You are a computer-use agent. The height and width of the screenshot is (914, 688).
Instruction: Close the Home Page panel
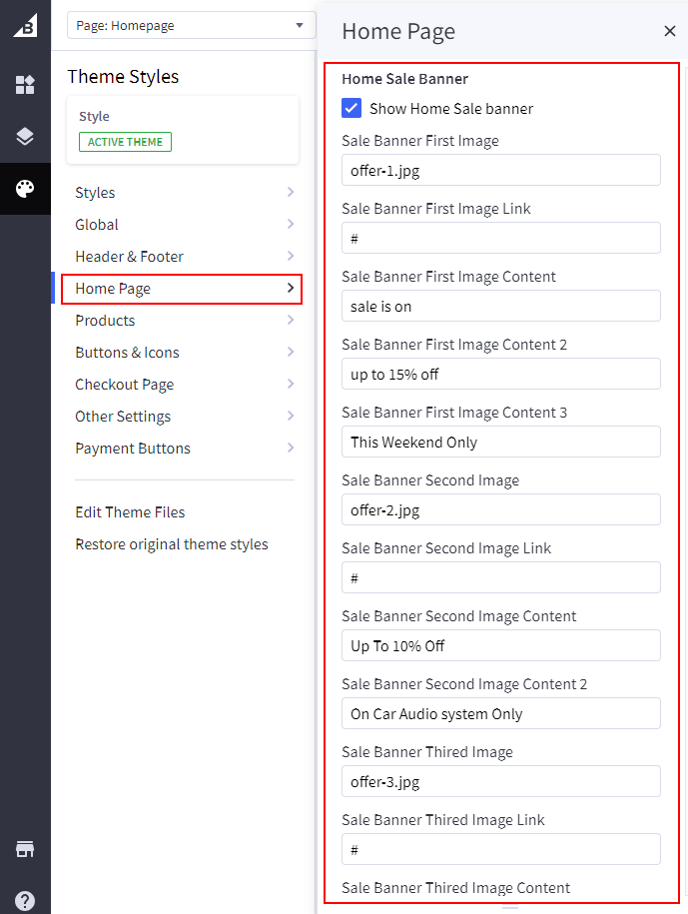669,31
